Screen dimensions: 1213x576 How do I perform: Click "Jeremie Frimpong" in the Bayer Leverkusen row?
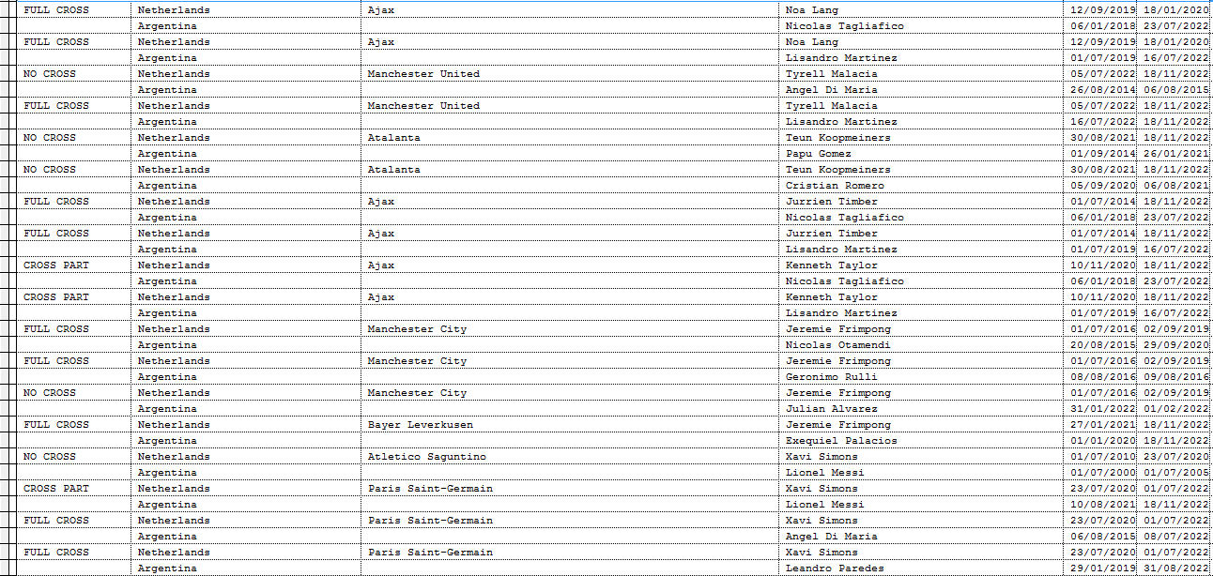tap(838, 425)
